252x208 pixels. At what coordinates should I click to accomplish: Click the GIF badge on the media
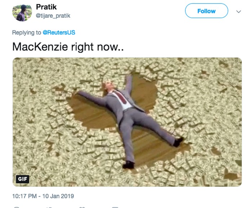(x=22, y=179)
